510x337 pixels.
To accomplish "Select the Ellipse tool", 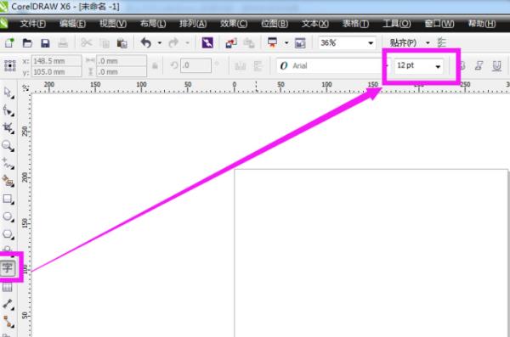I will point(8,216).
